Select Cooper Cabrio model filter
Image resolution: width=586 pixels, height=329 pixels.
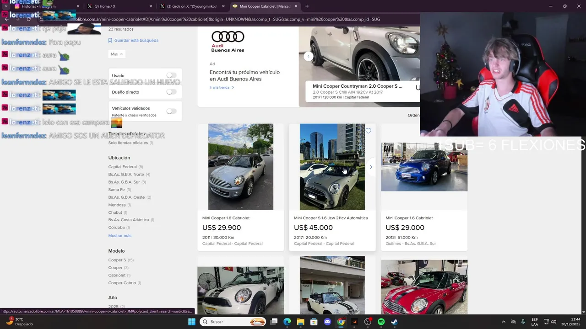(x=122, y=283)
